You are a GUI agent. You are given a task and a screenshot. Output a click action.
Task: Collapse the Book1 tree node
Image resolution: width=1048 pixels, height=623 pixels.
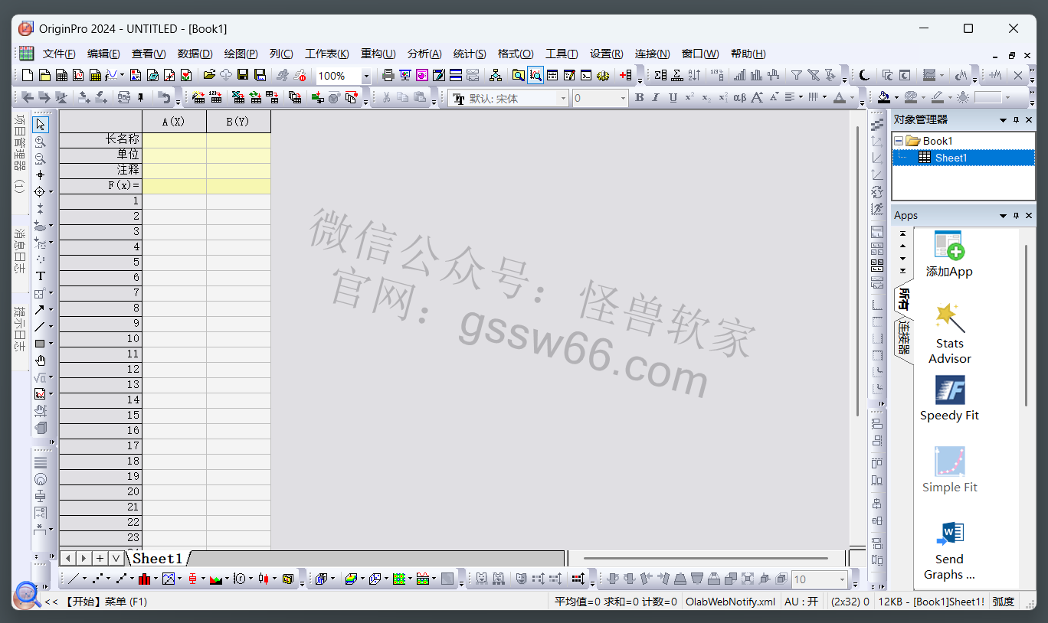tap(899, 141)
